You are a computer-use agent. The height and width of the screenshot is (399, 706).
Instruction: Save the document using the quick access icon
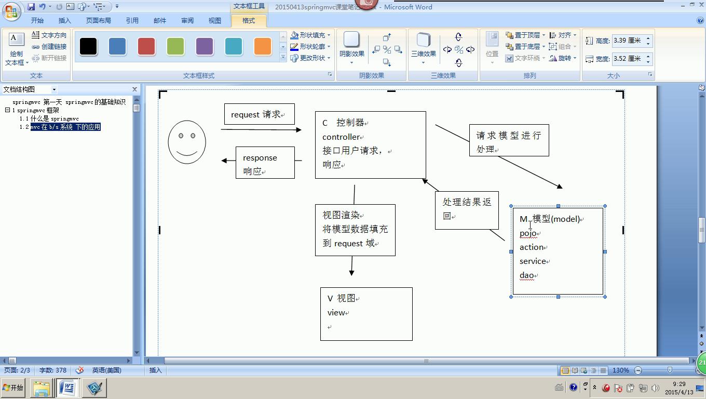tap(31, 7)
